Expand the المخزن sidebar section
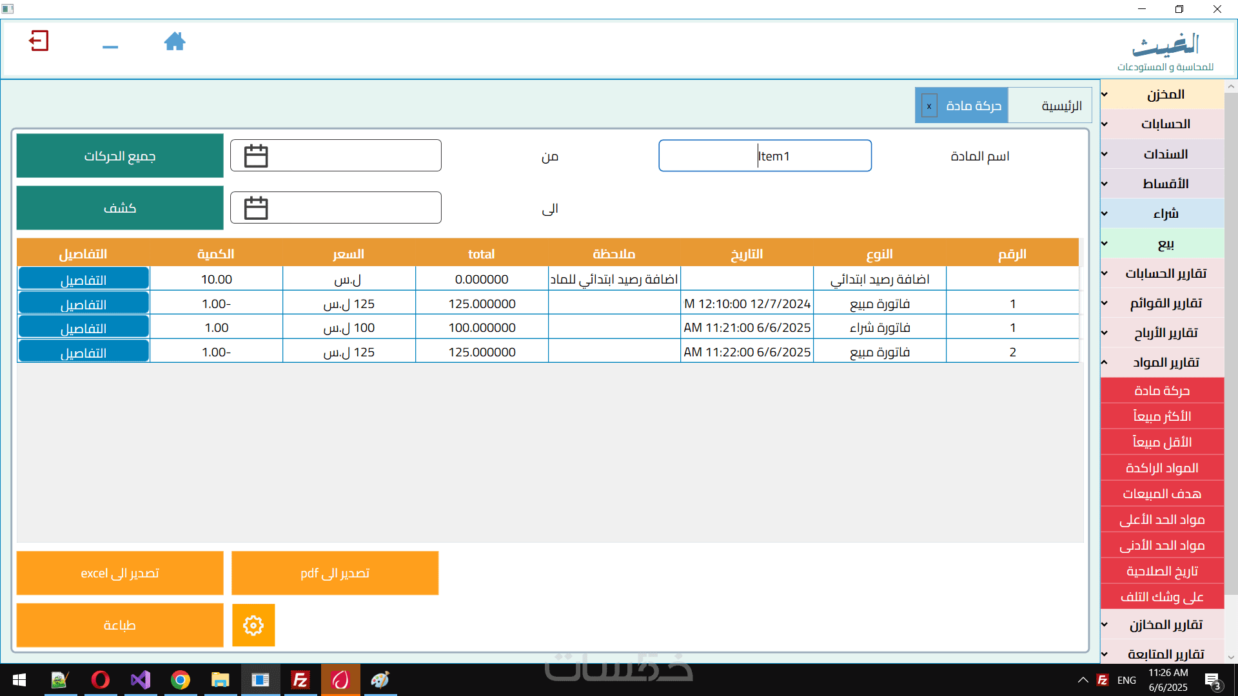This screenshot has height=696, width=1238. (1164, 95)
